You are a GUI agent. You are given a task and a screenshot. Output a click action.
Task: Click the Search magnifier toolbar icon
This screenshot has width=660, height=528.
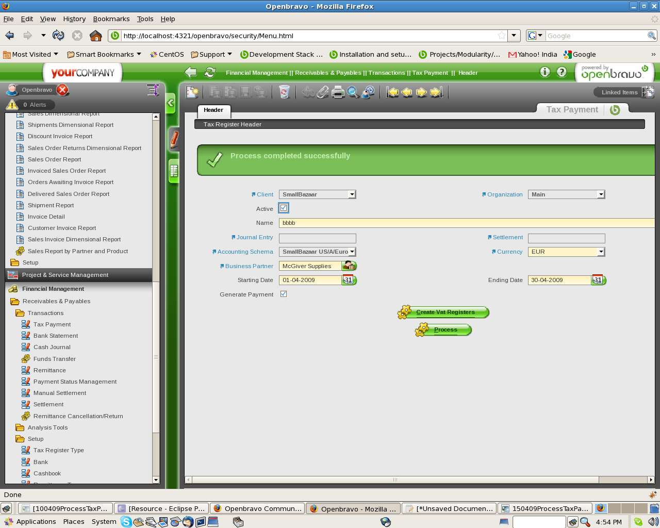click(x=353, y=92)
